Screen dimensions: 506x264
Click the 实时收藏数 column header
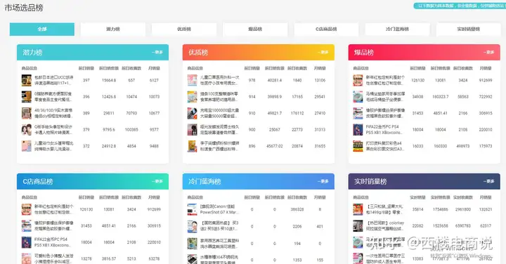463,197
